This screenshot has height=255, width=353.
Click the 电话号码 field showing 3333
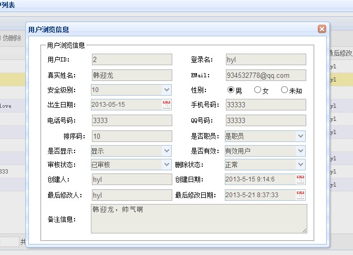pos(132,120)
